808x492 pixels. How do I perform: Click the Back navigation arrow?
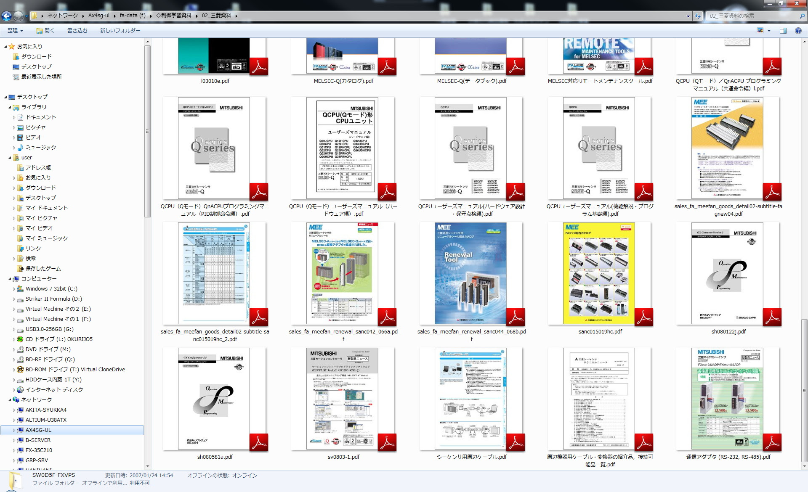pyautogui.click(x=6, y=16)
